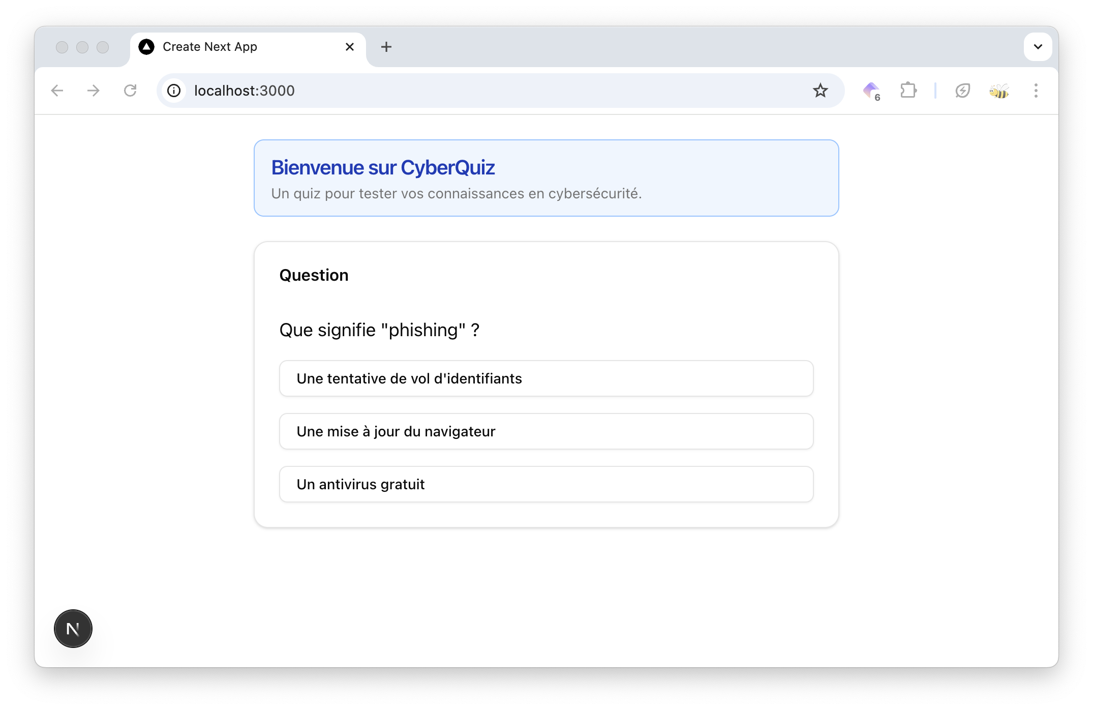Click the lightning leaf extension icon
The width and height of the screenshot is (1093, 710).
(x=962, y=91)
